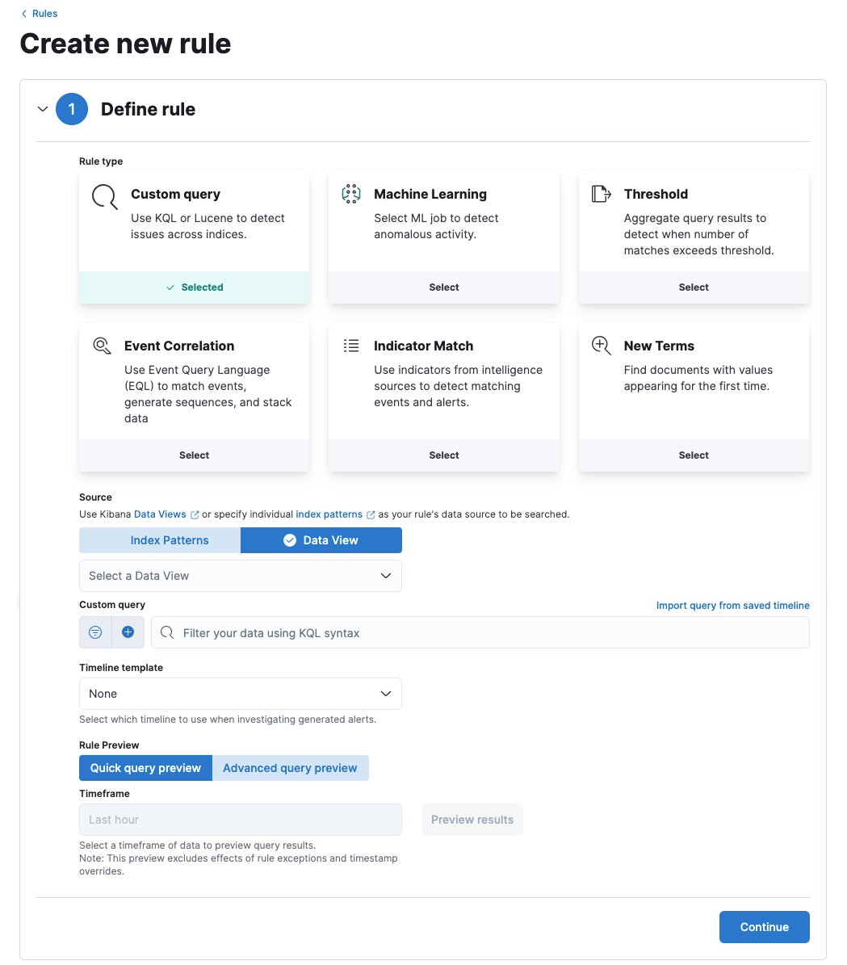Click the Event Correlation rule icon
Image resolution: width=847 pixels, height=965 pixels.
102,346
